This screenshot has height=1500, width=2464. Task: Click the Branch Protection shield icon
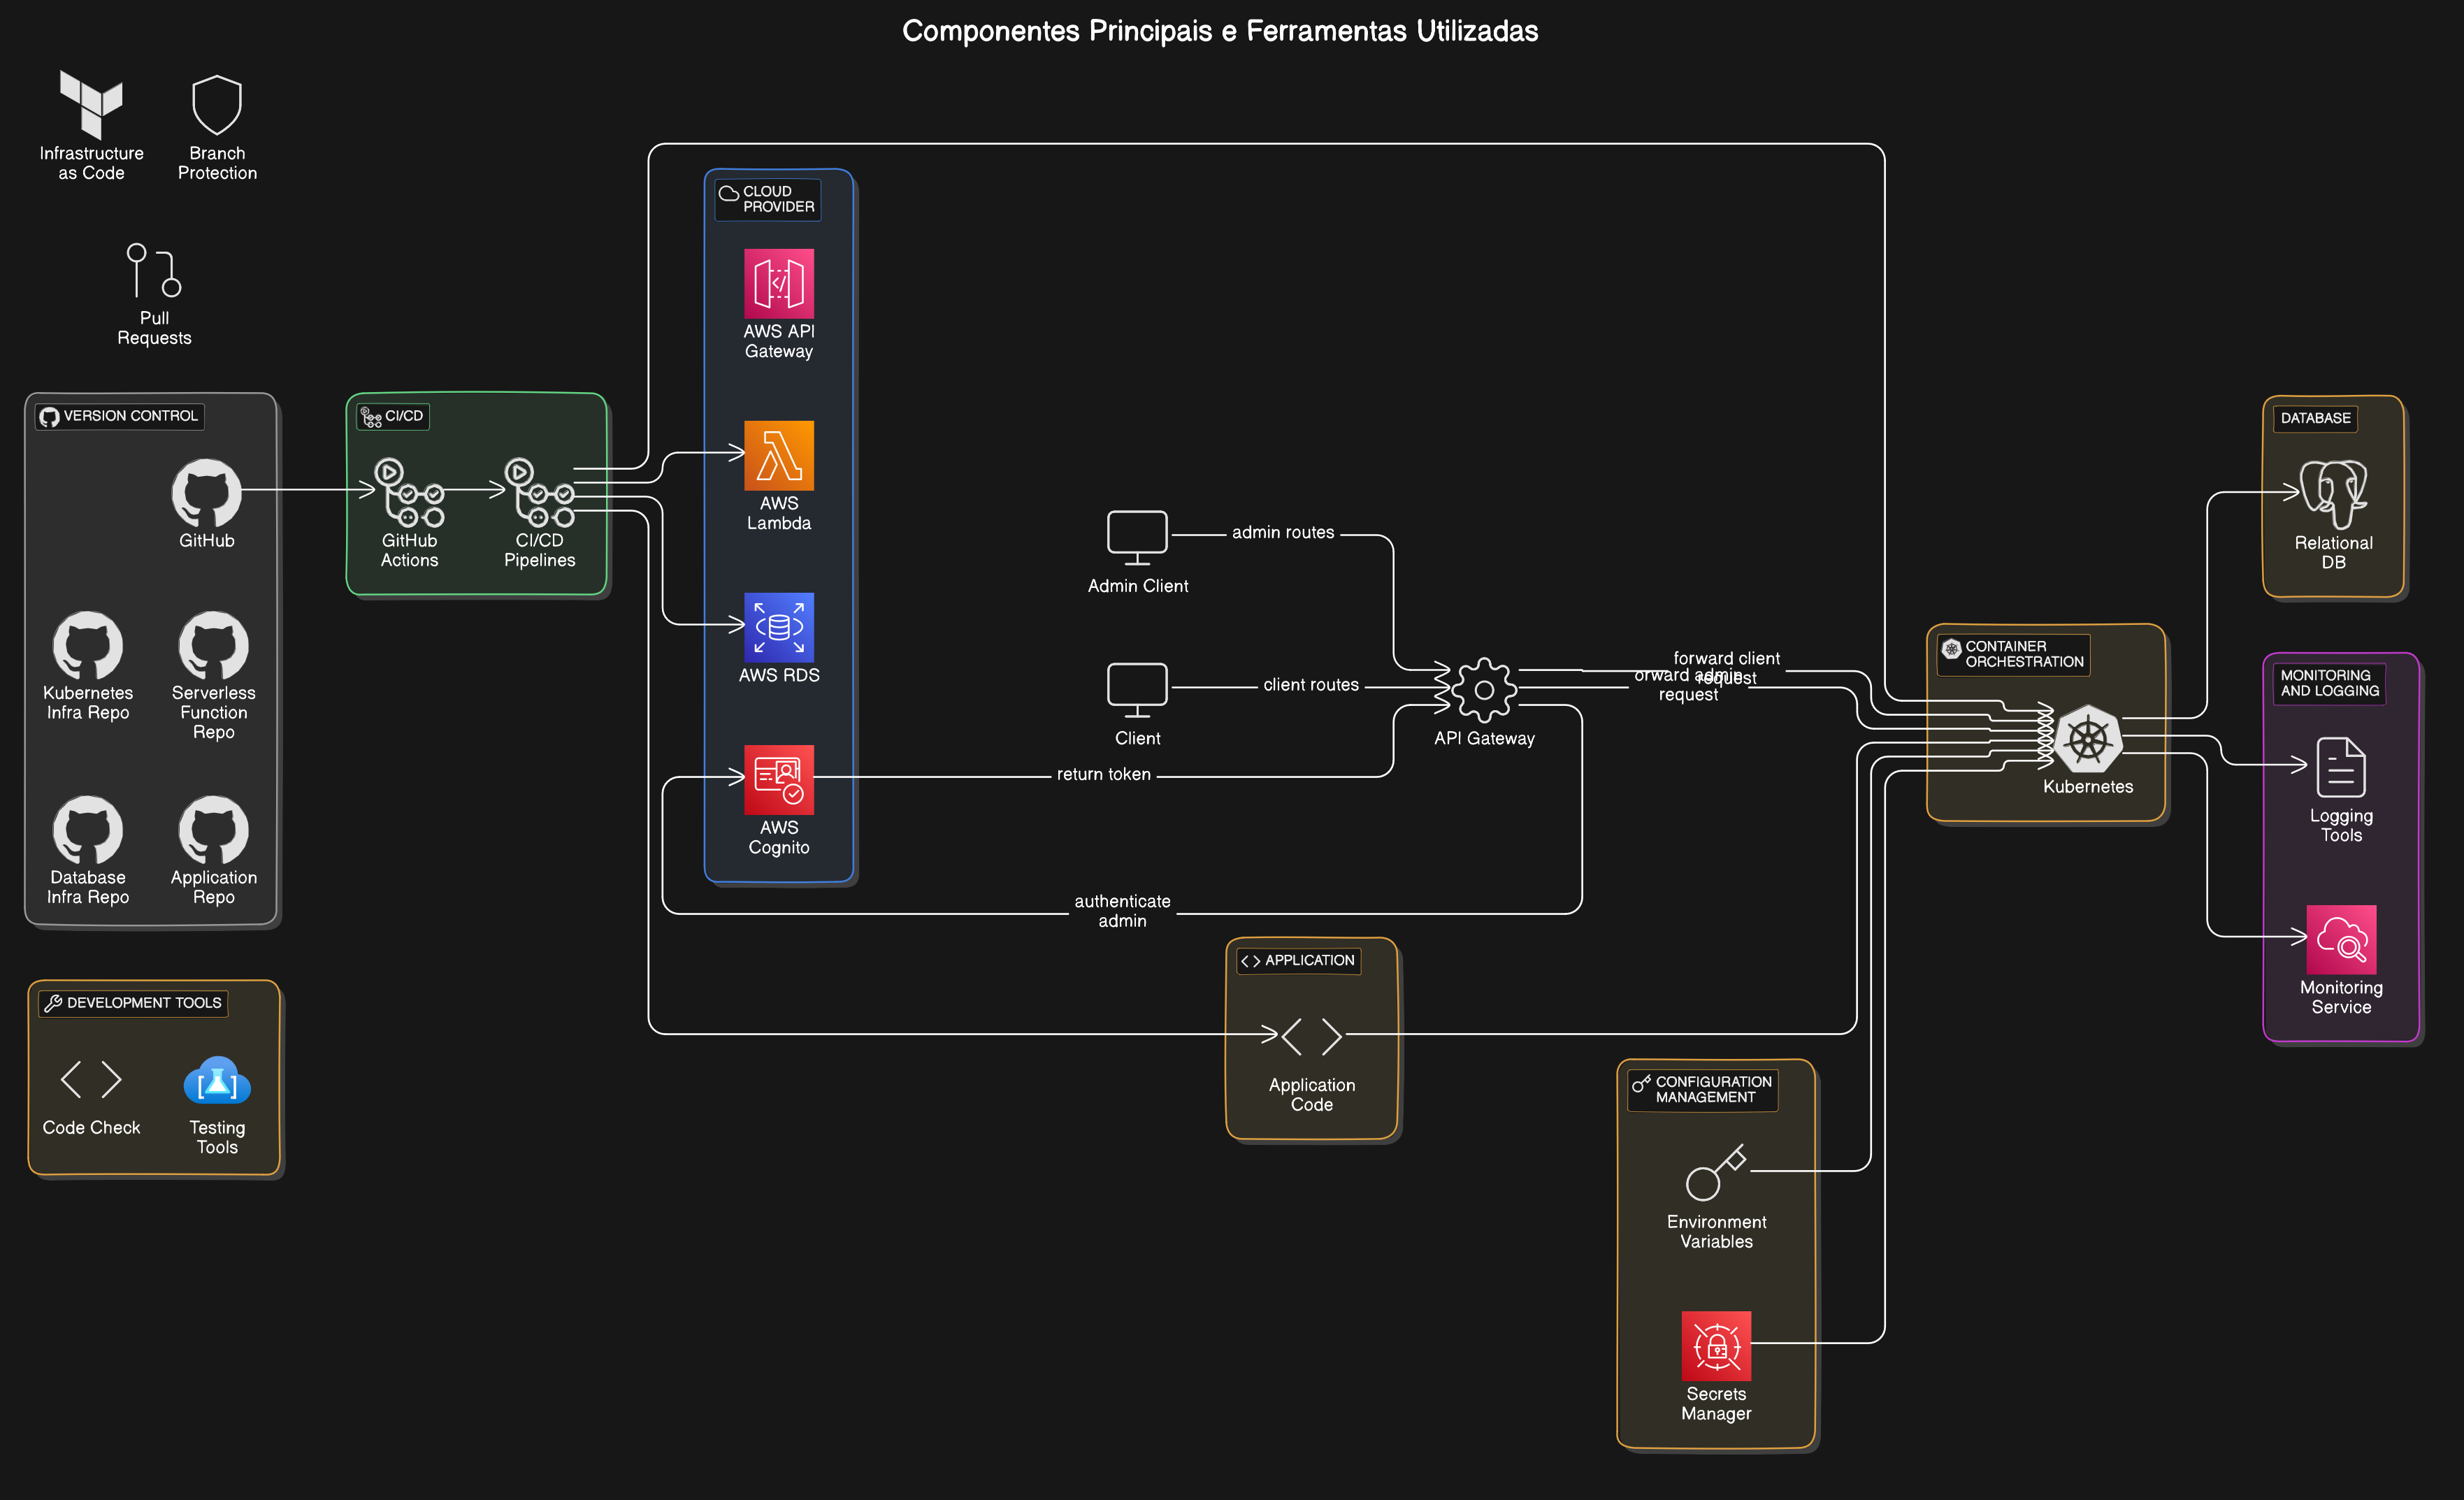point(217,105)
